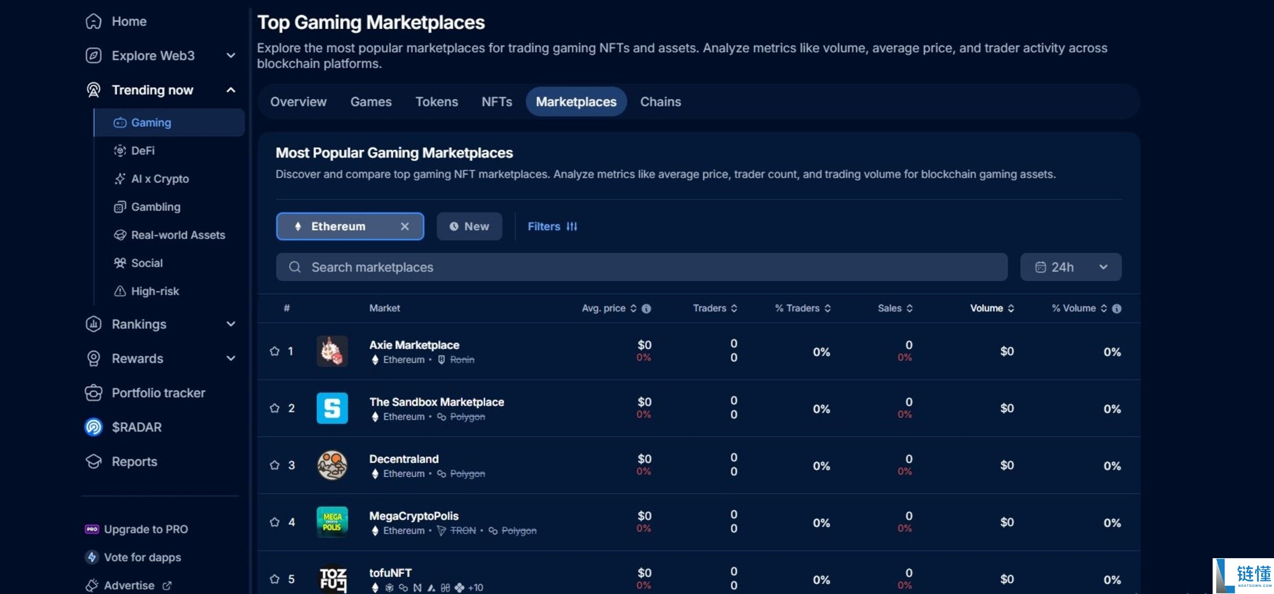Click the Explore Web3 compass icon
Viewport: 1274px width, 594px height.
click(94, 55)
